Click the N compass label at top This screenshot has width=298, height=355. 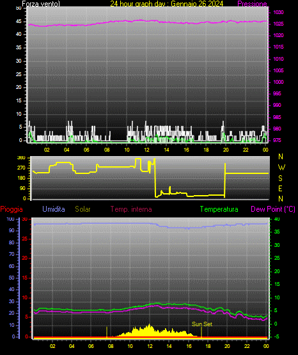click(x=281, y=157)
